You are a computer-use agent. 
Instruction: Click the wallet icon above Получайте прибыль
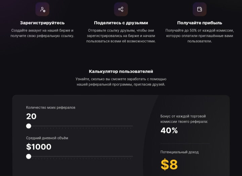[200, 9]
